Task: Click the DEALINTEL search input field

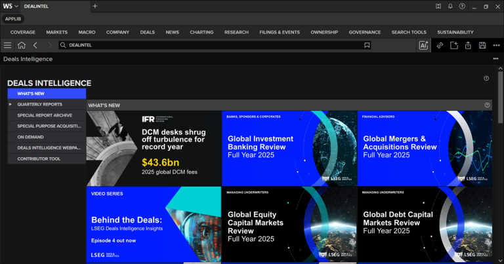Action: [215, 45]
